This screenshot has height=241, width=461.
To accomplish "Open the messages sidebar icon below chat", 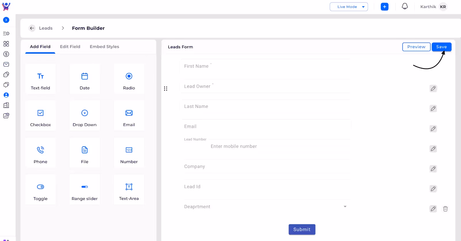I will [x=6, y=85].
